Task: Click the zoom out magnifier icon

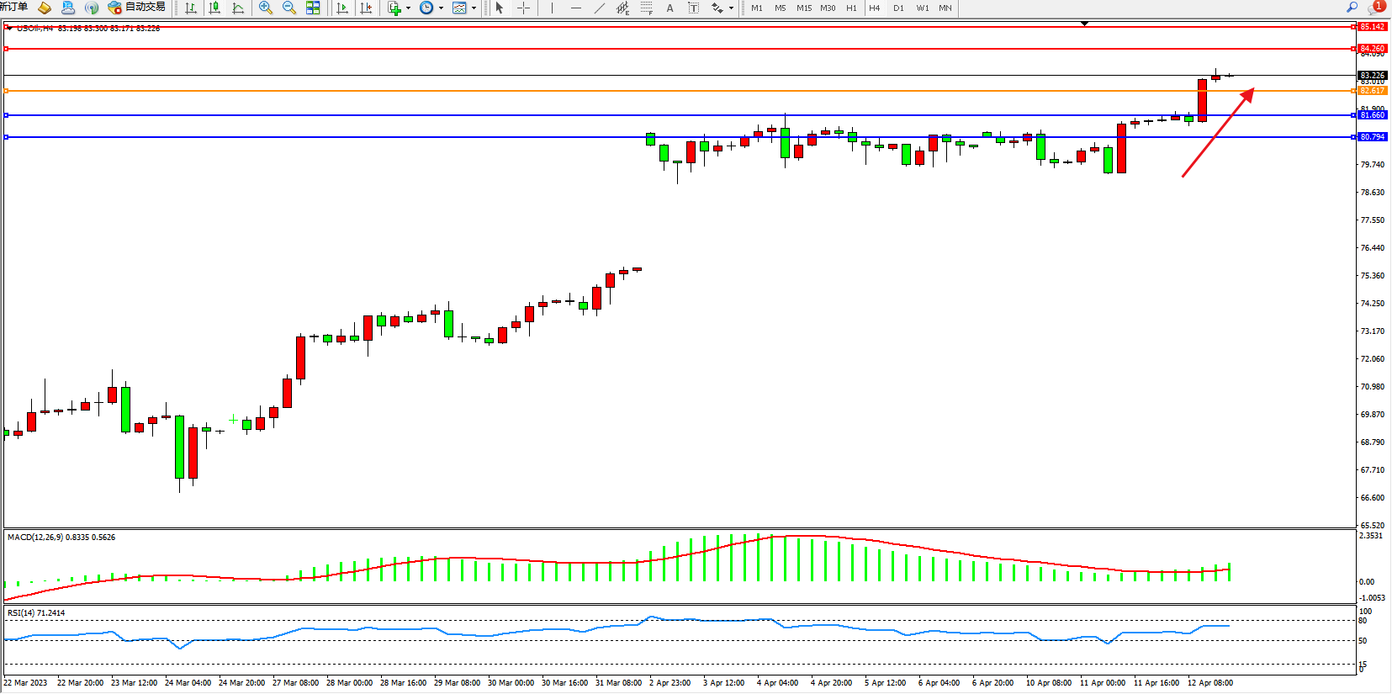Action: tap(289, 8)
